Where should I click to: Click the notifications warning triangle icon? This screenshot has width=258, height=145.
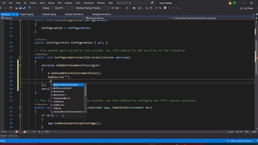(230, 3)
